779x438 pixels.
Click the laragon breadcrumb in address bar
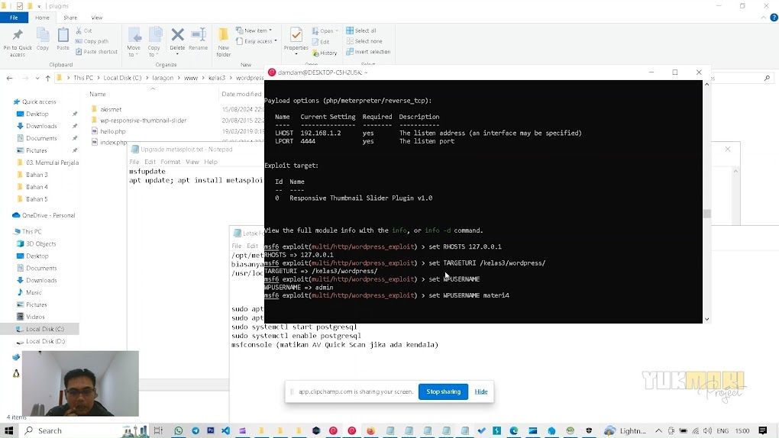click(x=163, y=78)
